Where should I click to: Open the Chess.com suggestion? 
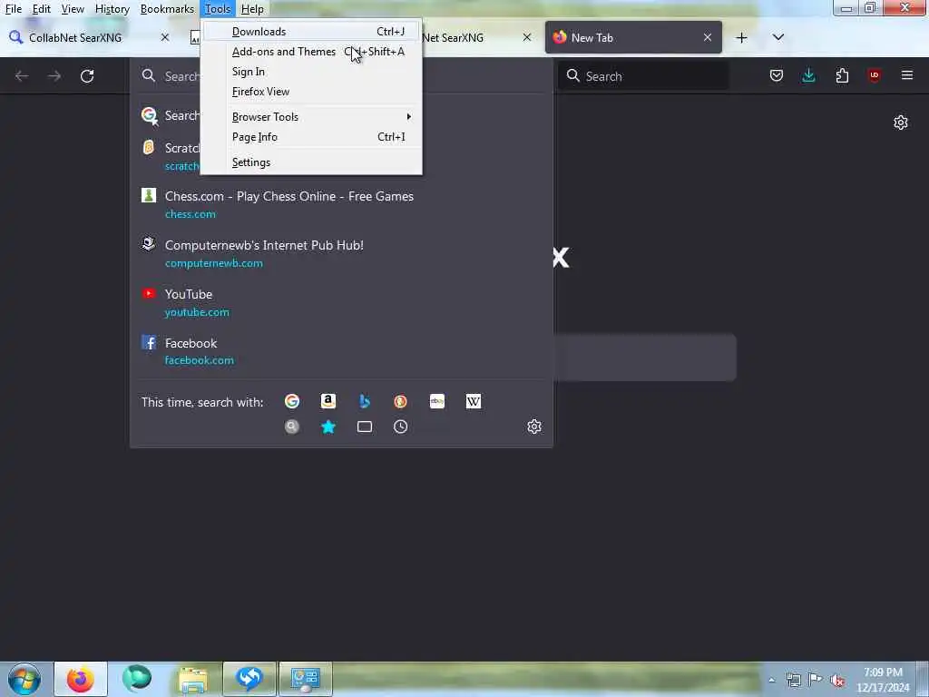(x=341, y=204)
